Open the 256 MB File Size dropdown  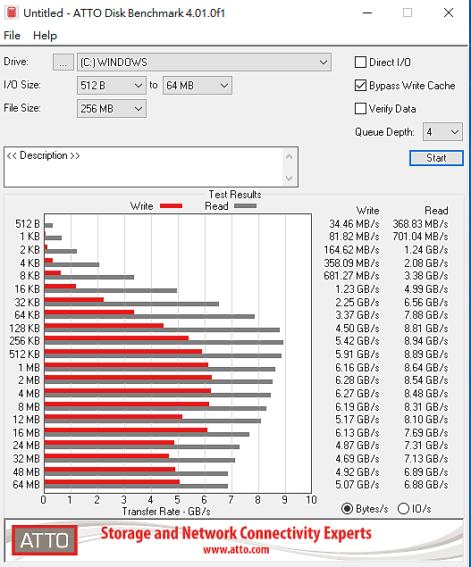point(112,108)
